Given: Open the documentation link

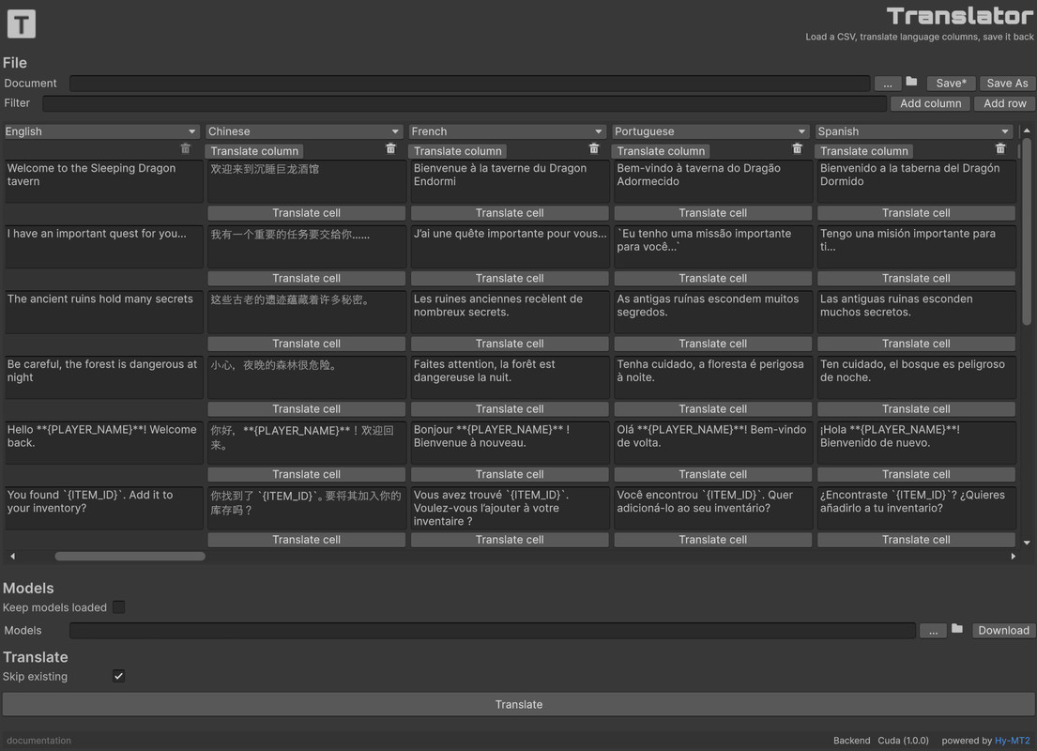Looking at the screenshot, I should pos(38,741).
